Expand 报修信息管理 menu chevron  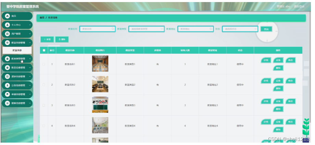pyautogui.click(x=30, y=103)
